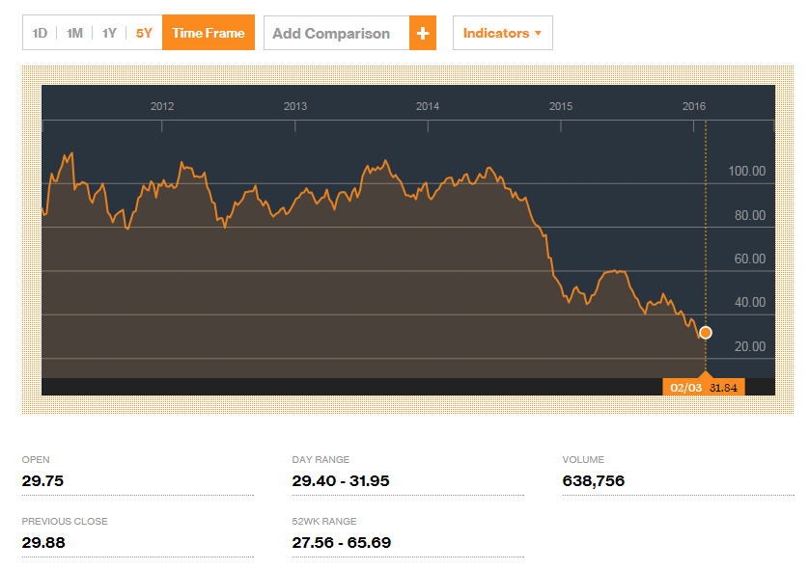Click the Day Range value 29.40 - 31.95
Viewport: 809px width, 571px height.
click(x=341, y=480)
